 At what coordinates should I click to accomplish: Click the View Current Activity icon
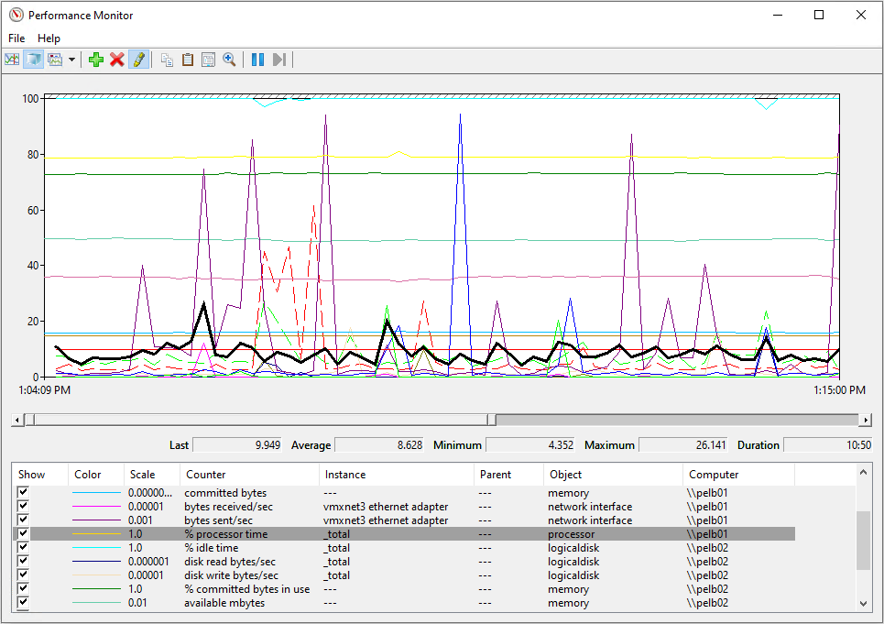12,59
